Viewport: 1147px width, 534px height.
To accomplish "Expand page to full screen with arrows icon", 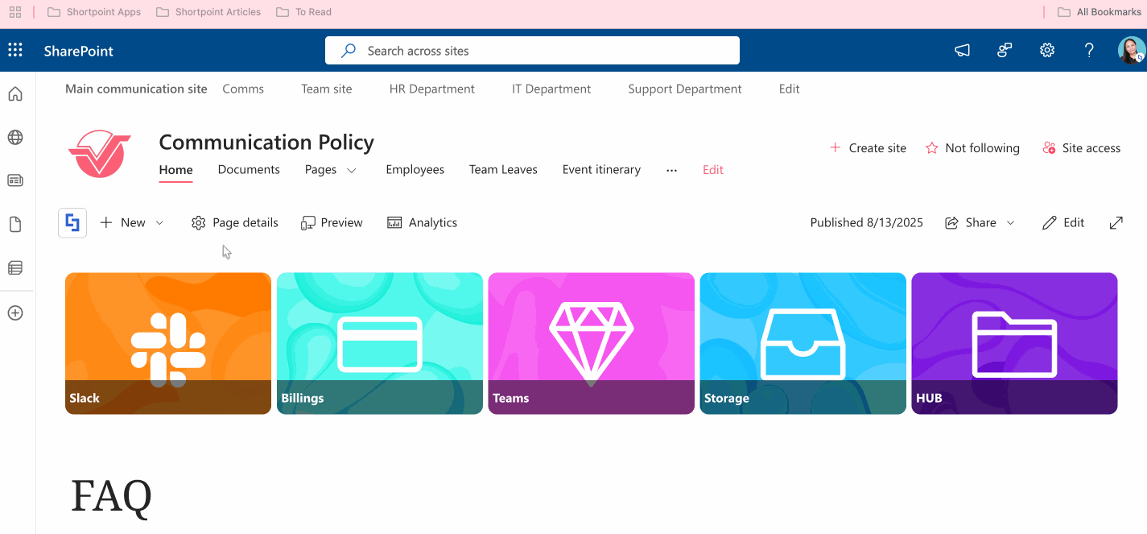I will pyautogui.click(x=1116, y=223).
